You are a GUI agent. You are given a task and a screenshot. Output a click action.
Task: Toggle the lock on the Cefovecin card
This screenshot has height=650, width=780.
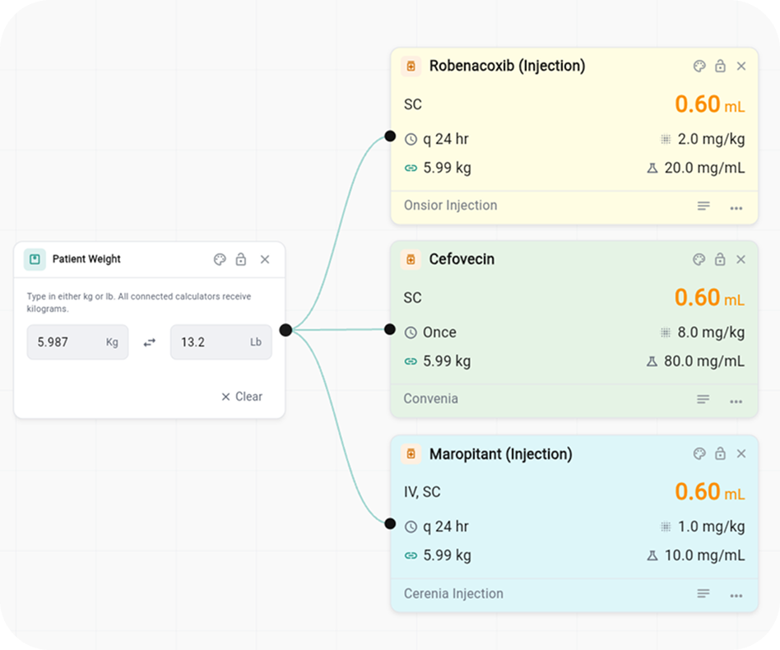pyautogui.click(x=719, y=259)
